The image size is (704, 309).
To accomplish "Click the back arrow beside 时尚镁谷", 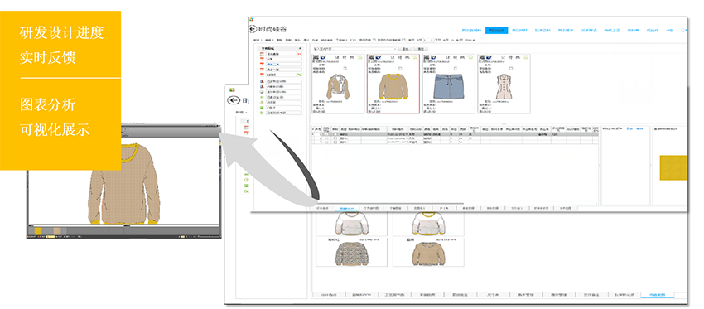I will click(x=253, y=29).
